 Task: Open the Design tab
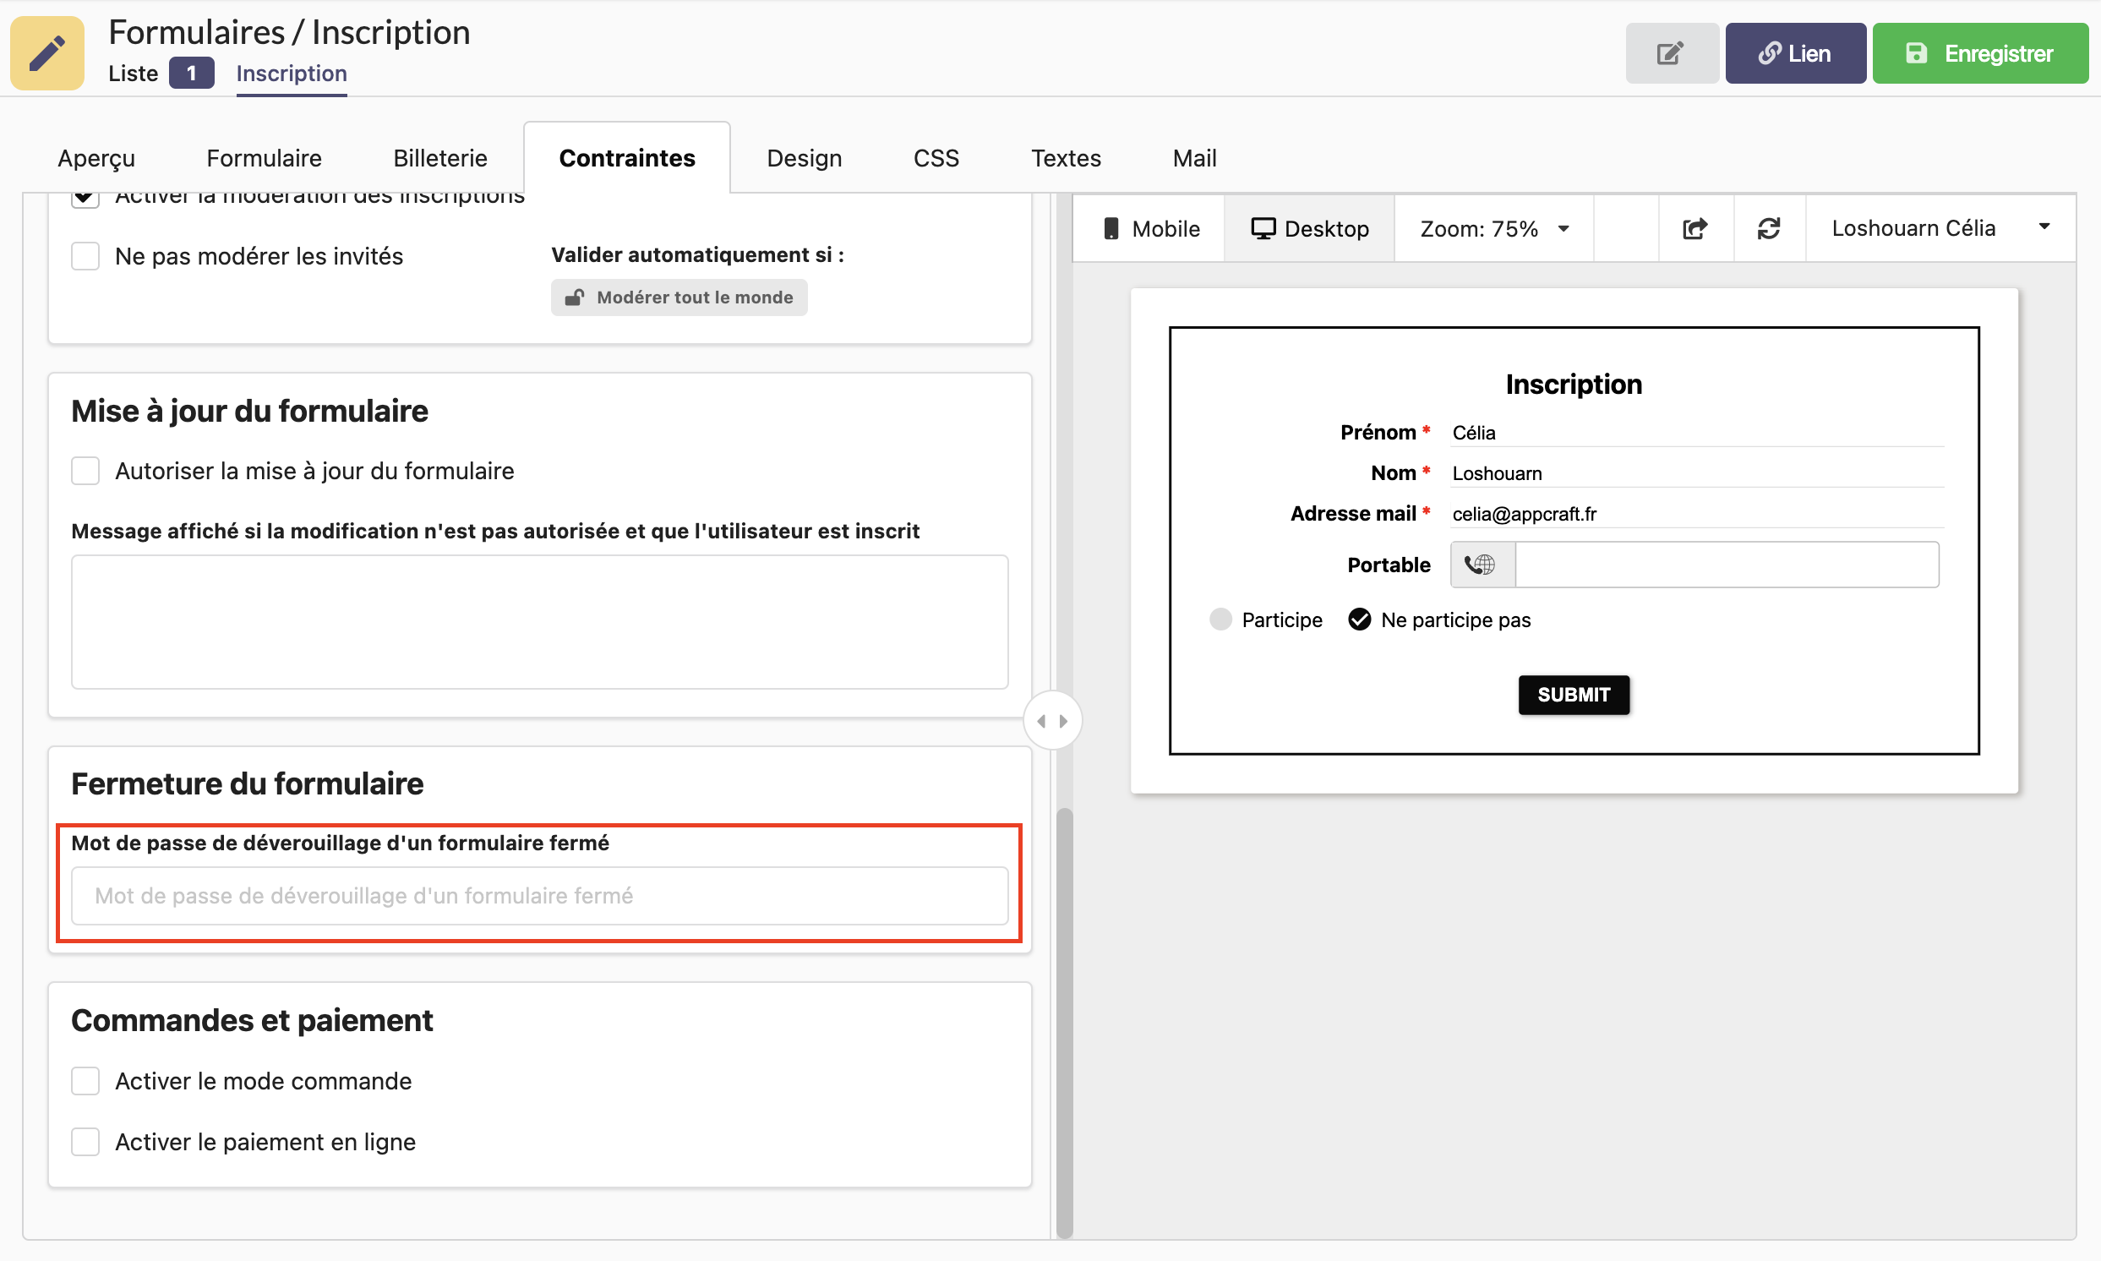click(804, 158)
